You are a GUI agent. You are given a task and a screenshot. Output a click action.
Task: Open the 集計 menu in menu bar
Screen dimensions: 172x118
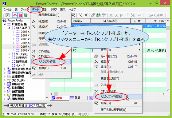[x=45, y=10]
